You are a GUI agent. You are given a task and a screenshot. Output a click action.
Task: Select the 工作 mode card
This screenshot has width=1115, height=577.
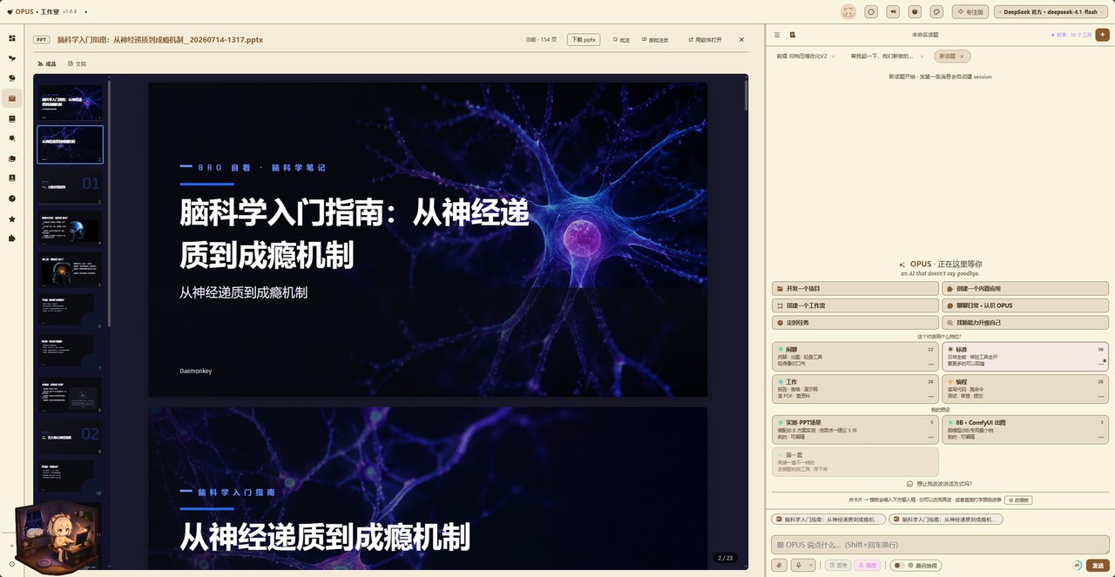[855, 388]
